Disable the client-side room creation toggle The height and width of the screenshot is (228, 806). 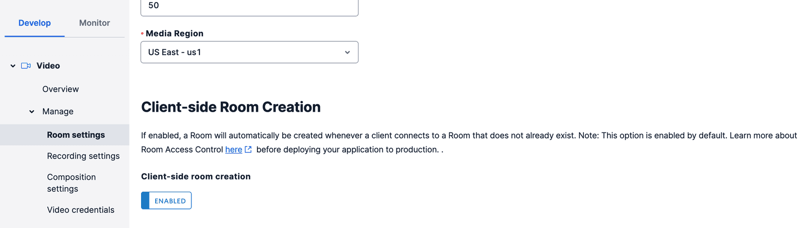[166, 200]
